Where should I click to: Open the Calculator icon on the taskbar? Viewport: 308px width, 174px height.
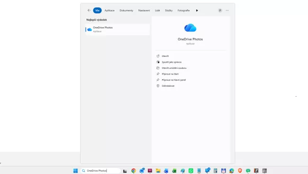[215, 171]
